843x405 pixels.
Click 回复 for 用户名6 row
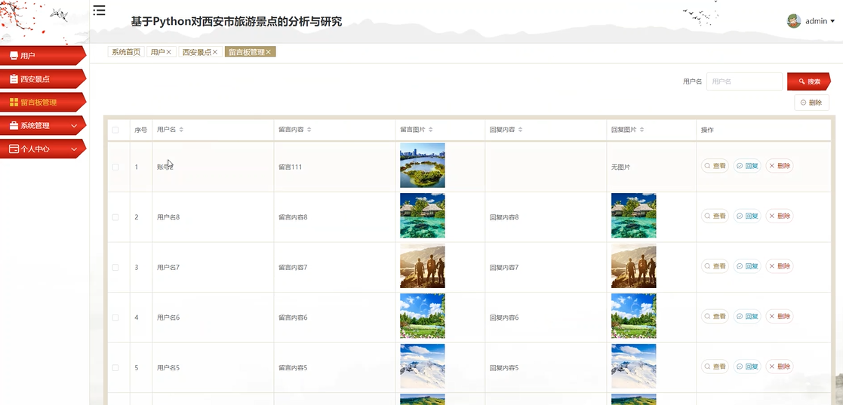747,316
